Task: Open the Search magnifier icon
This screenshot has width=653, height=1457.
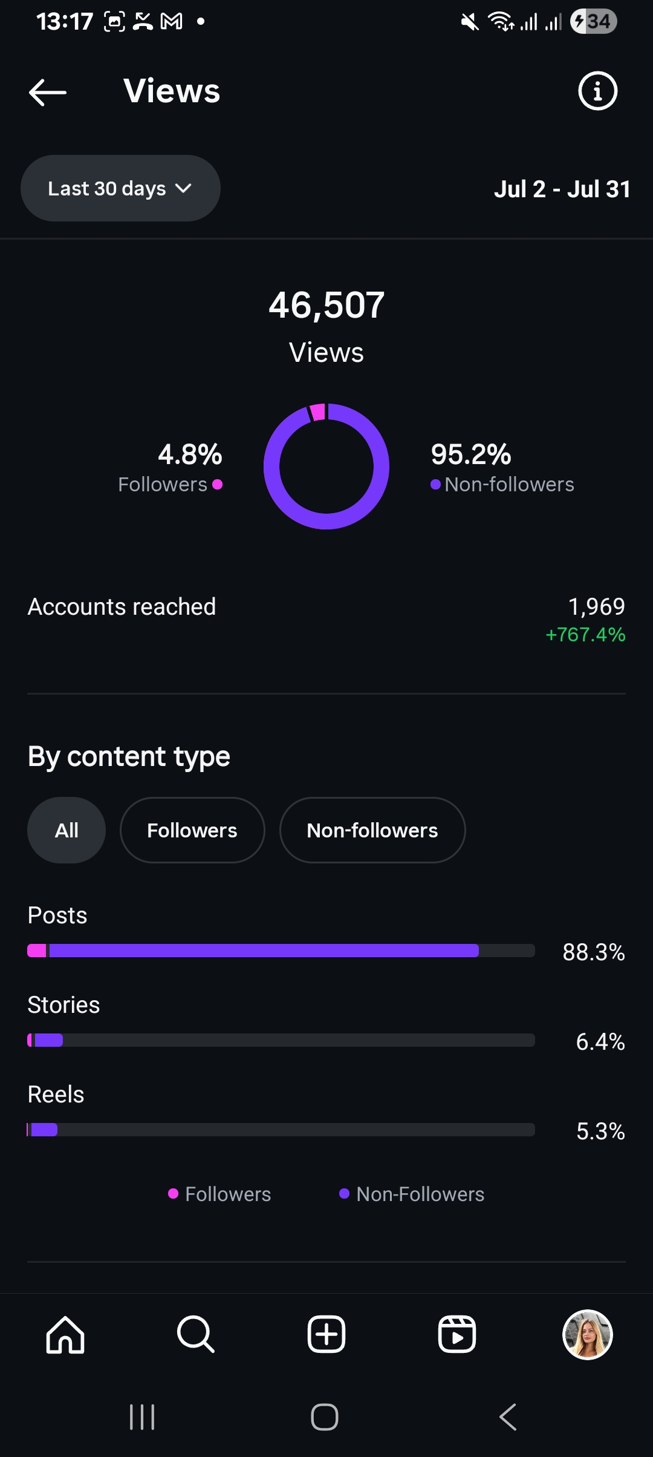Action: pos(196,1334)
